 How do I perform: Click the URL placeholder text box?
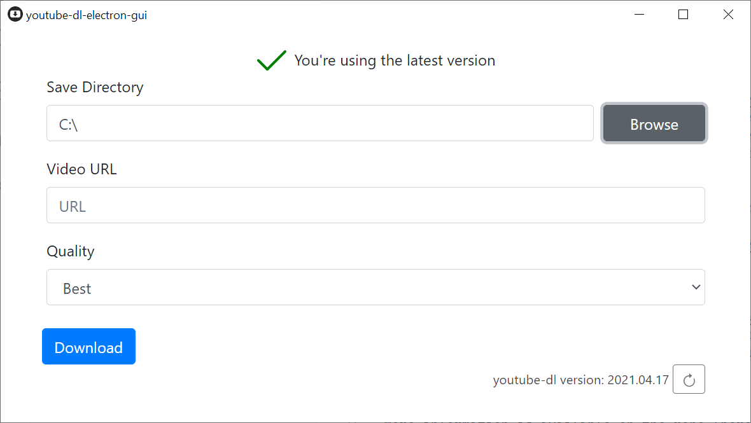(375, 205)
